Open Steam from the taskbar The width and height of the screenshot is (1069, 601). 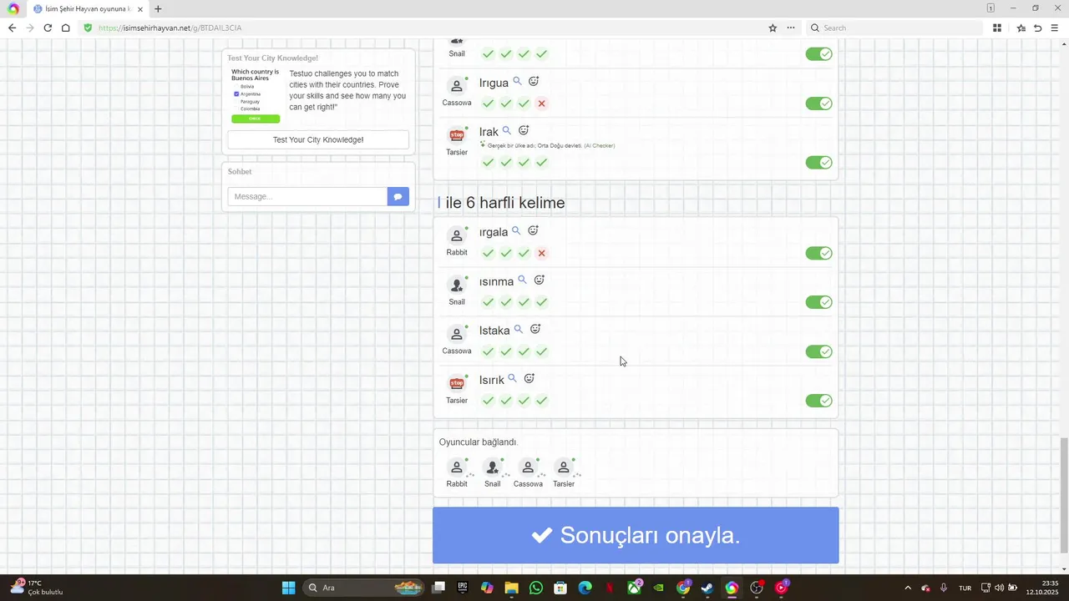pos(707,588)
